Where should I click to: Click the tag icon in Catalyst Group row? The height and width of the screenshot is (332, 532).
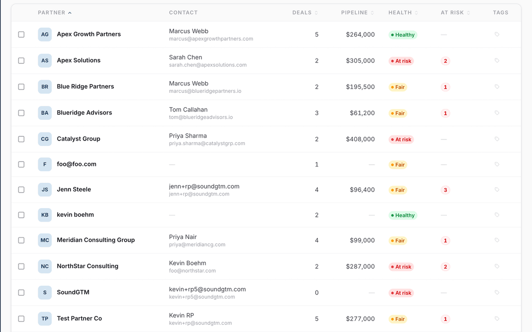coord(497,139)
